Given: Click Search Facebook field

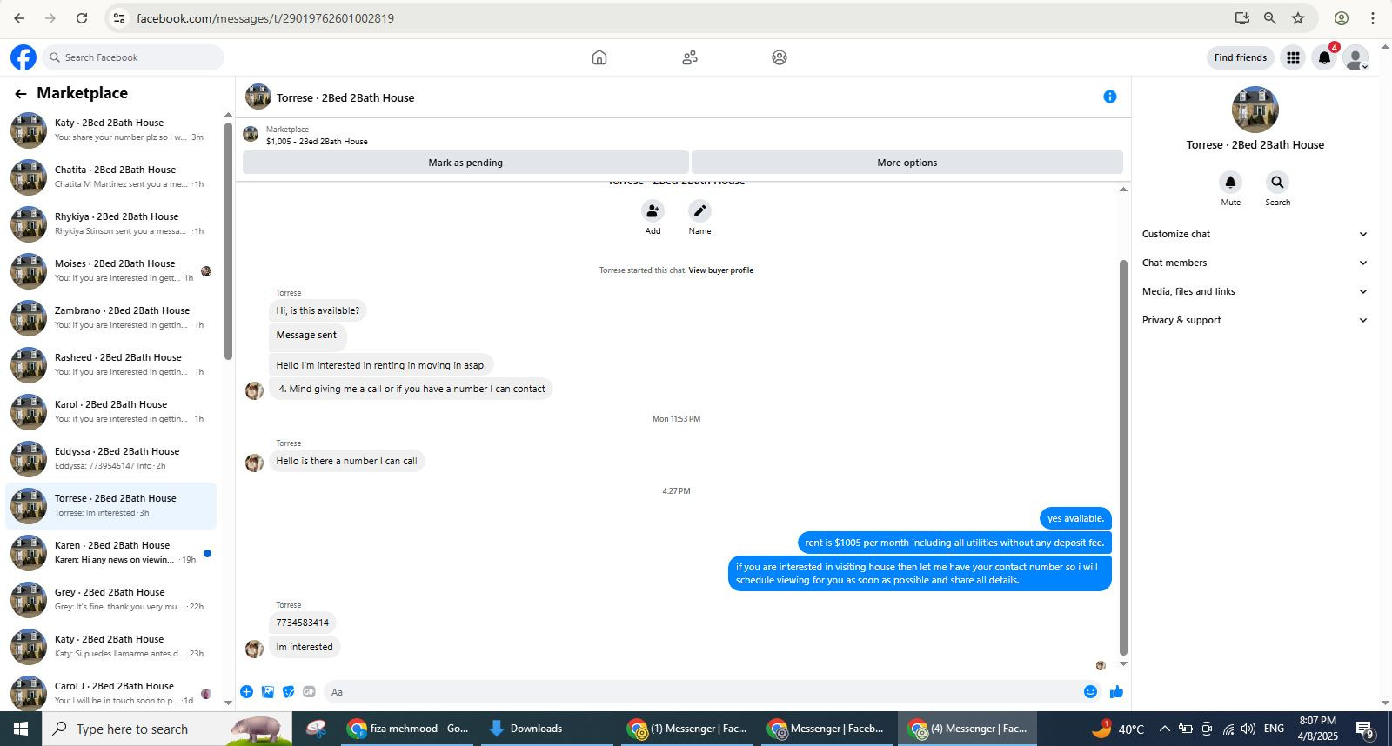Looking at the screenshot, I should 133,57.
